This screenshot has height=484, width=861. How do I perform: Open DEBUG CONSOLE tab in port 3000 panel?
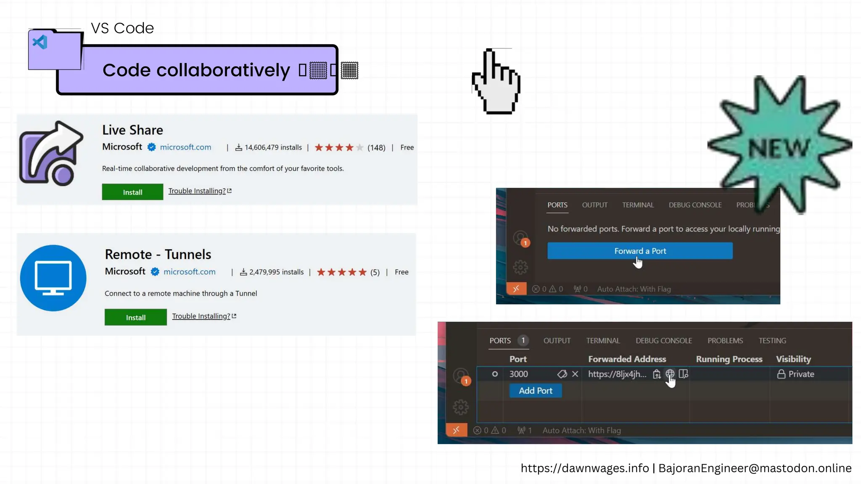664,341
